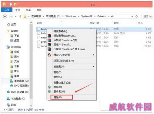Click the folder icon in the title bar
154x114 pixels.
click(x=4, y=4)
